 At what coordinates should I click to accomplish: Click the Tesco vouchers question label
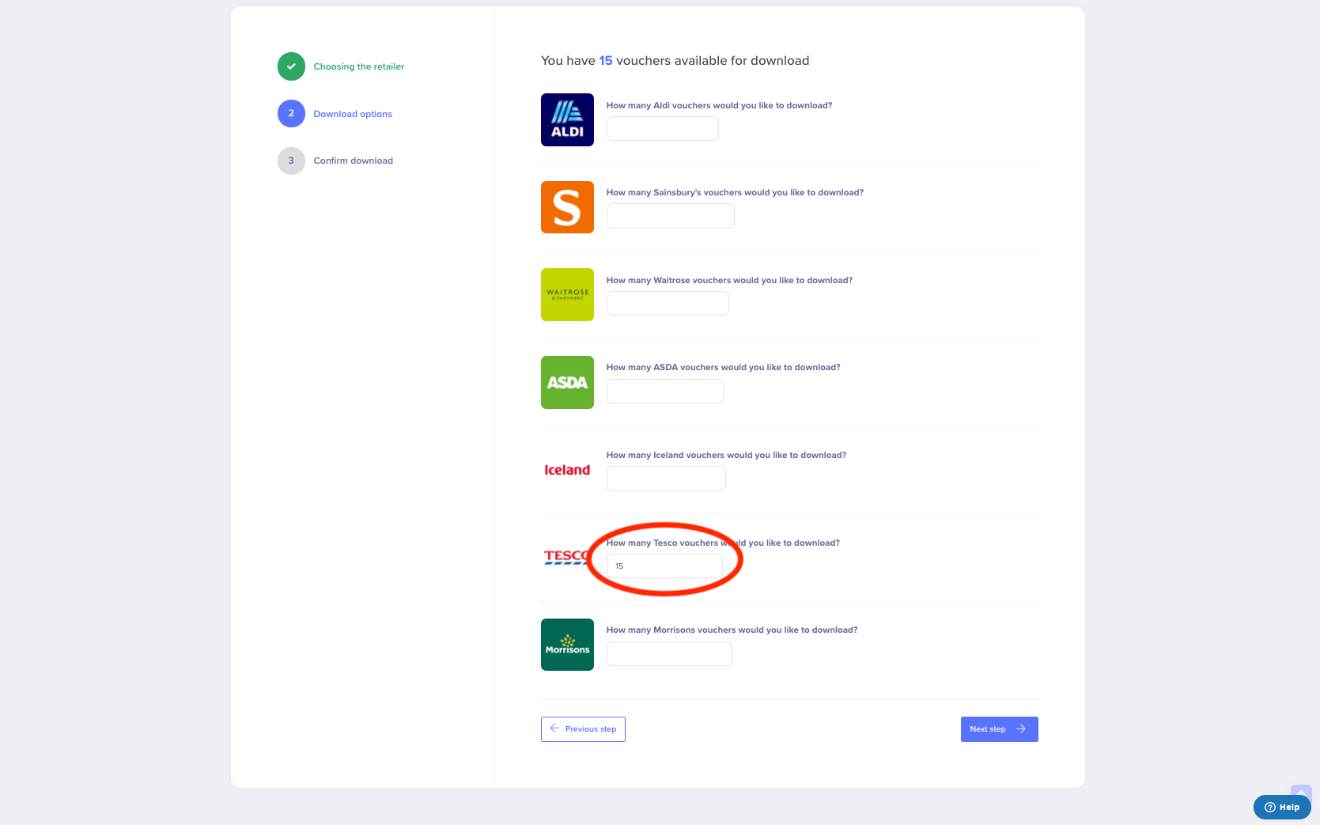723,543
